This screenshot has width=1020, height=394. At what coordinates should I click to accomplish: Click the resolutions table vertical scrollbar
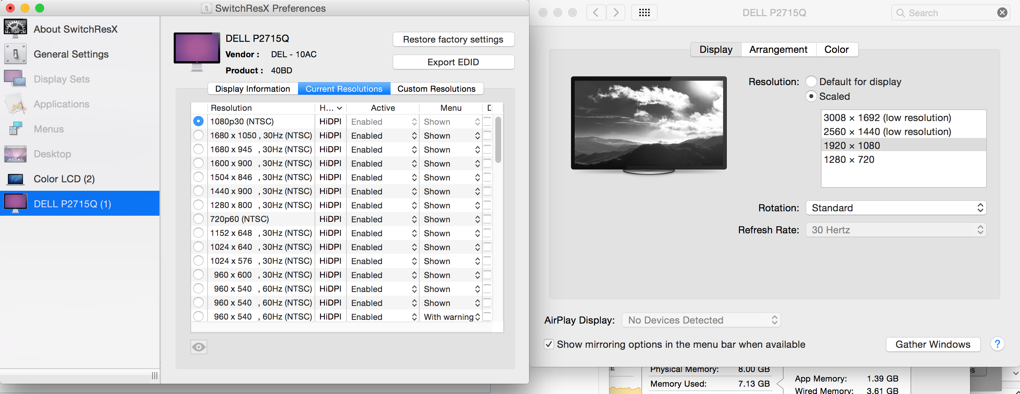click(x=498, y=140)
